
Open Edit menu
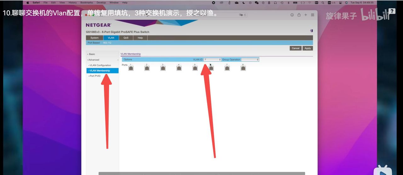54,3
